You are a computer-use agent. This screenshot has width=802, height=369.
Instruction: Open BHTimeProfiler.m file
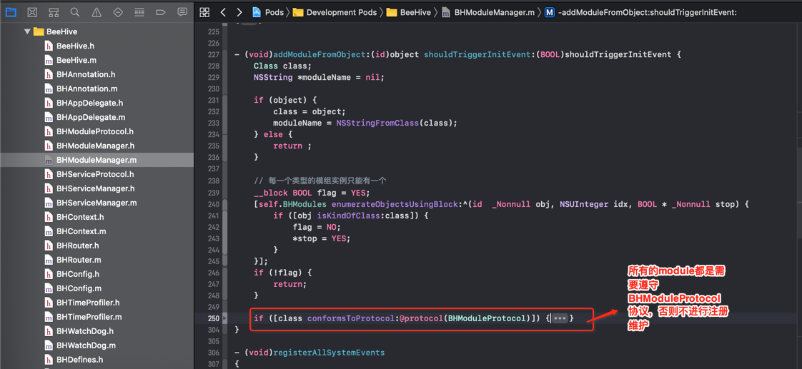83,316
